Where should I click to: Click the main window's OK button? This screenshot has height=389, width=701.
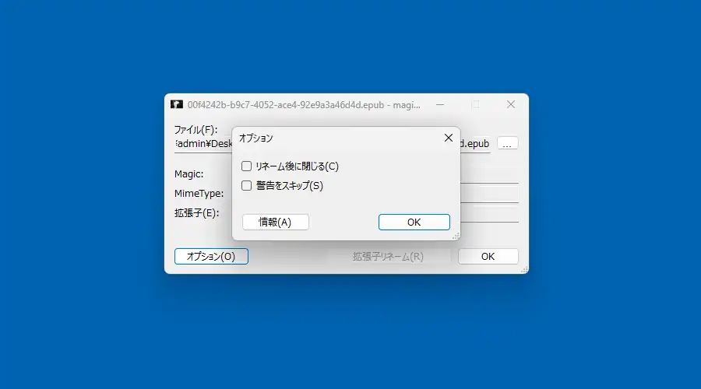488,257
